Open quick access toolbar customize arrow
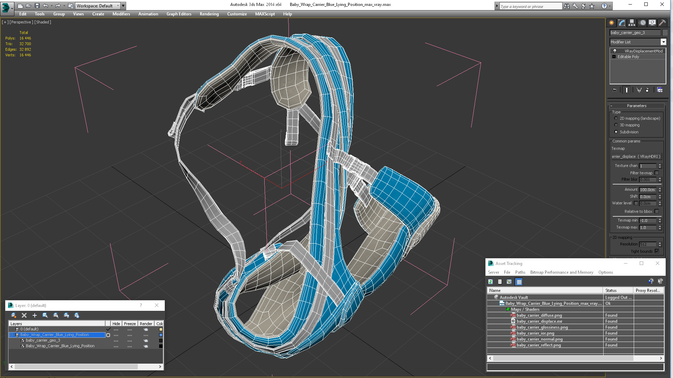673x378 pixels. tap(123, 6)
